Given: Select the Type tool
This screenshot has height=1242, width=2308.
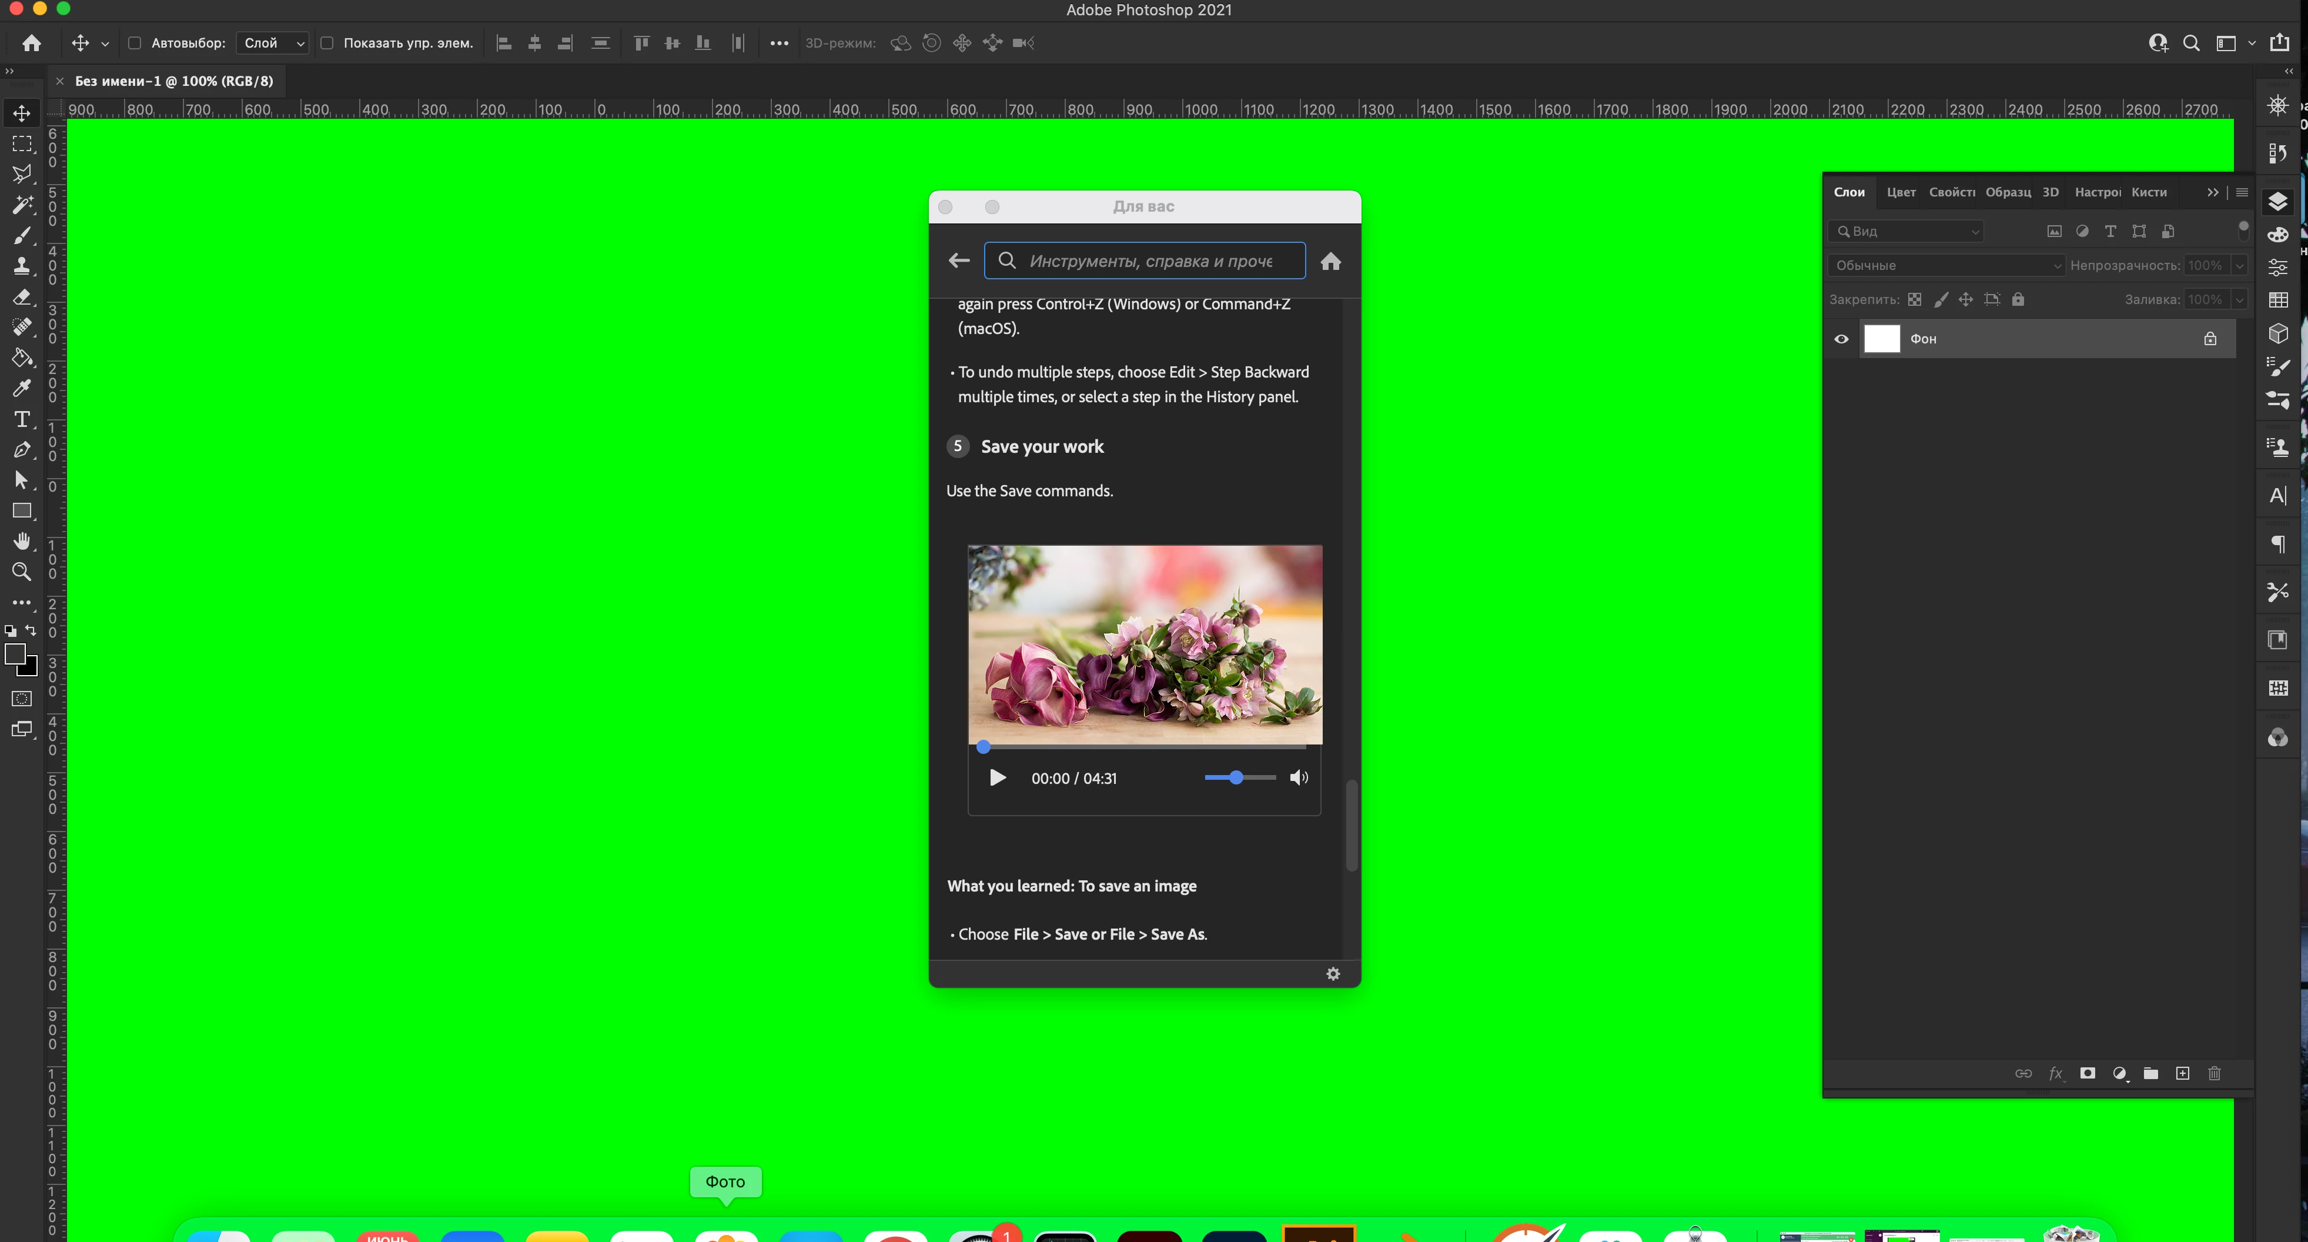Looking at the screenshot, I should tap(22, 419).
